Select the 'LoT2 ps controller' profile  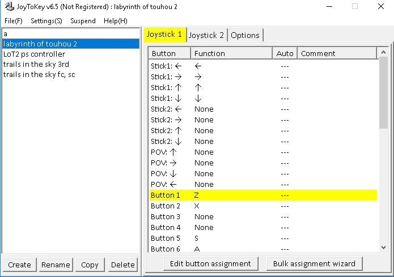point(34,54)
